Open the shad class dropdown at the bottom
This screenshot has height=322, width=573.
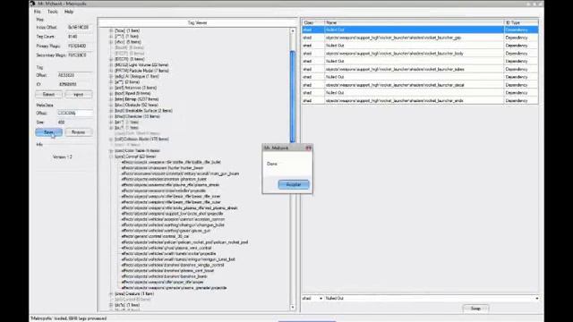tap(321, 299)
